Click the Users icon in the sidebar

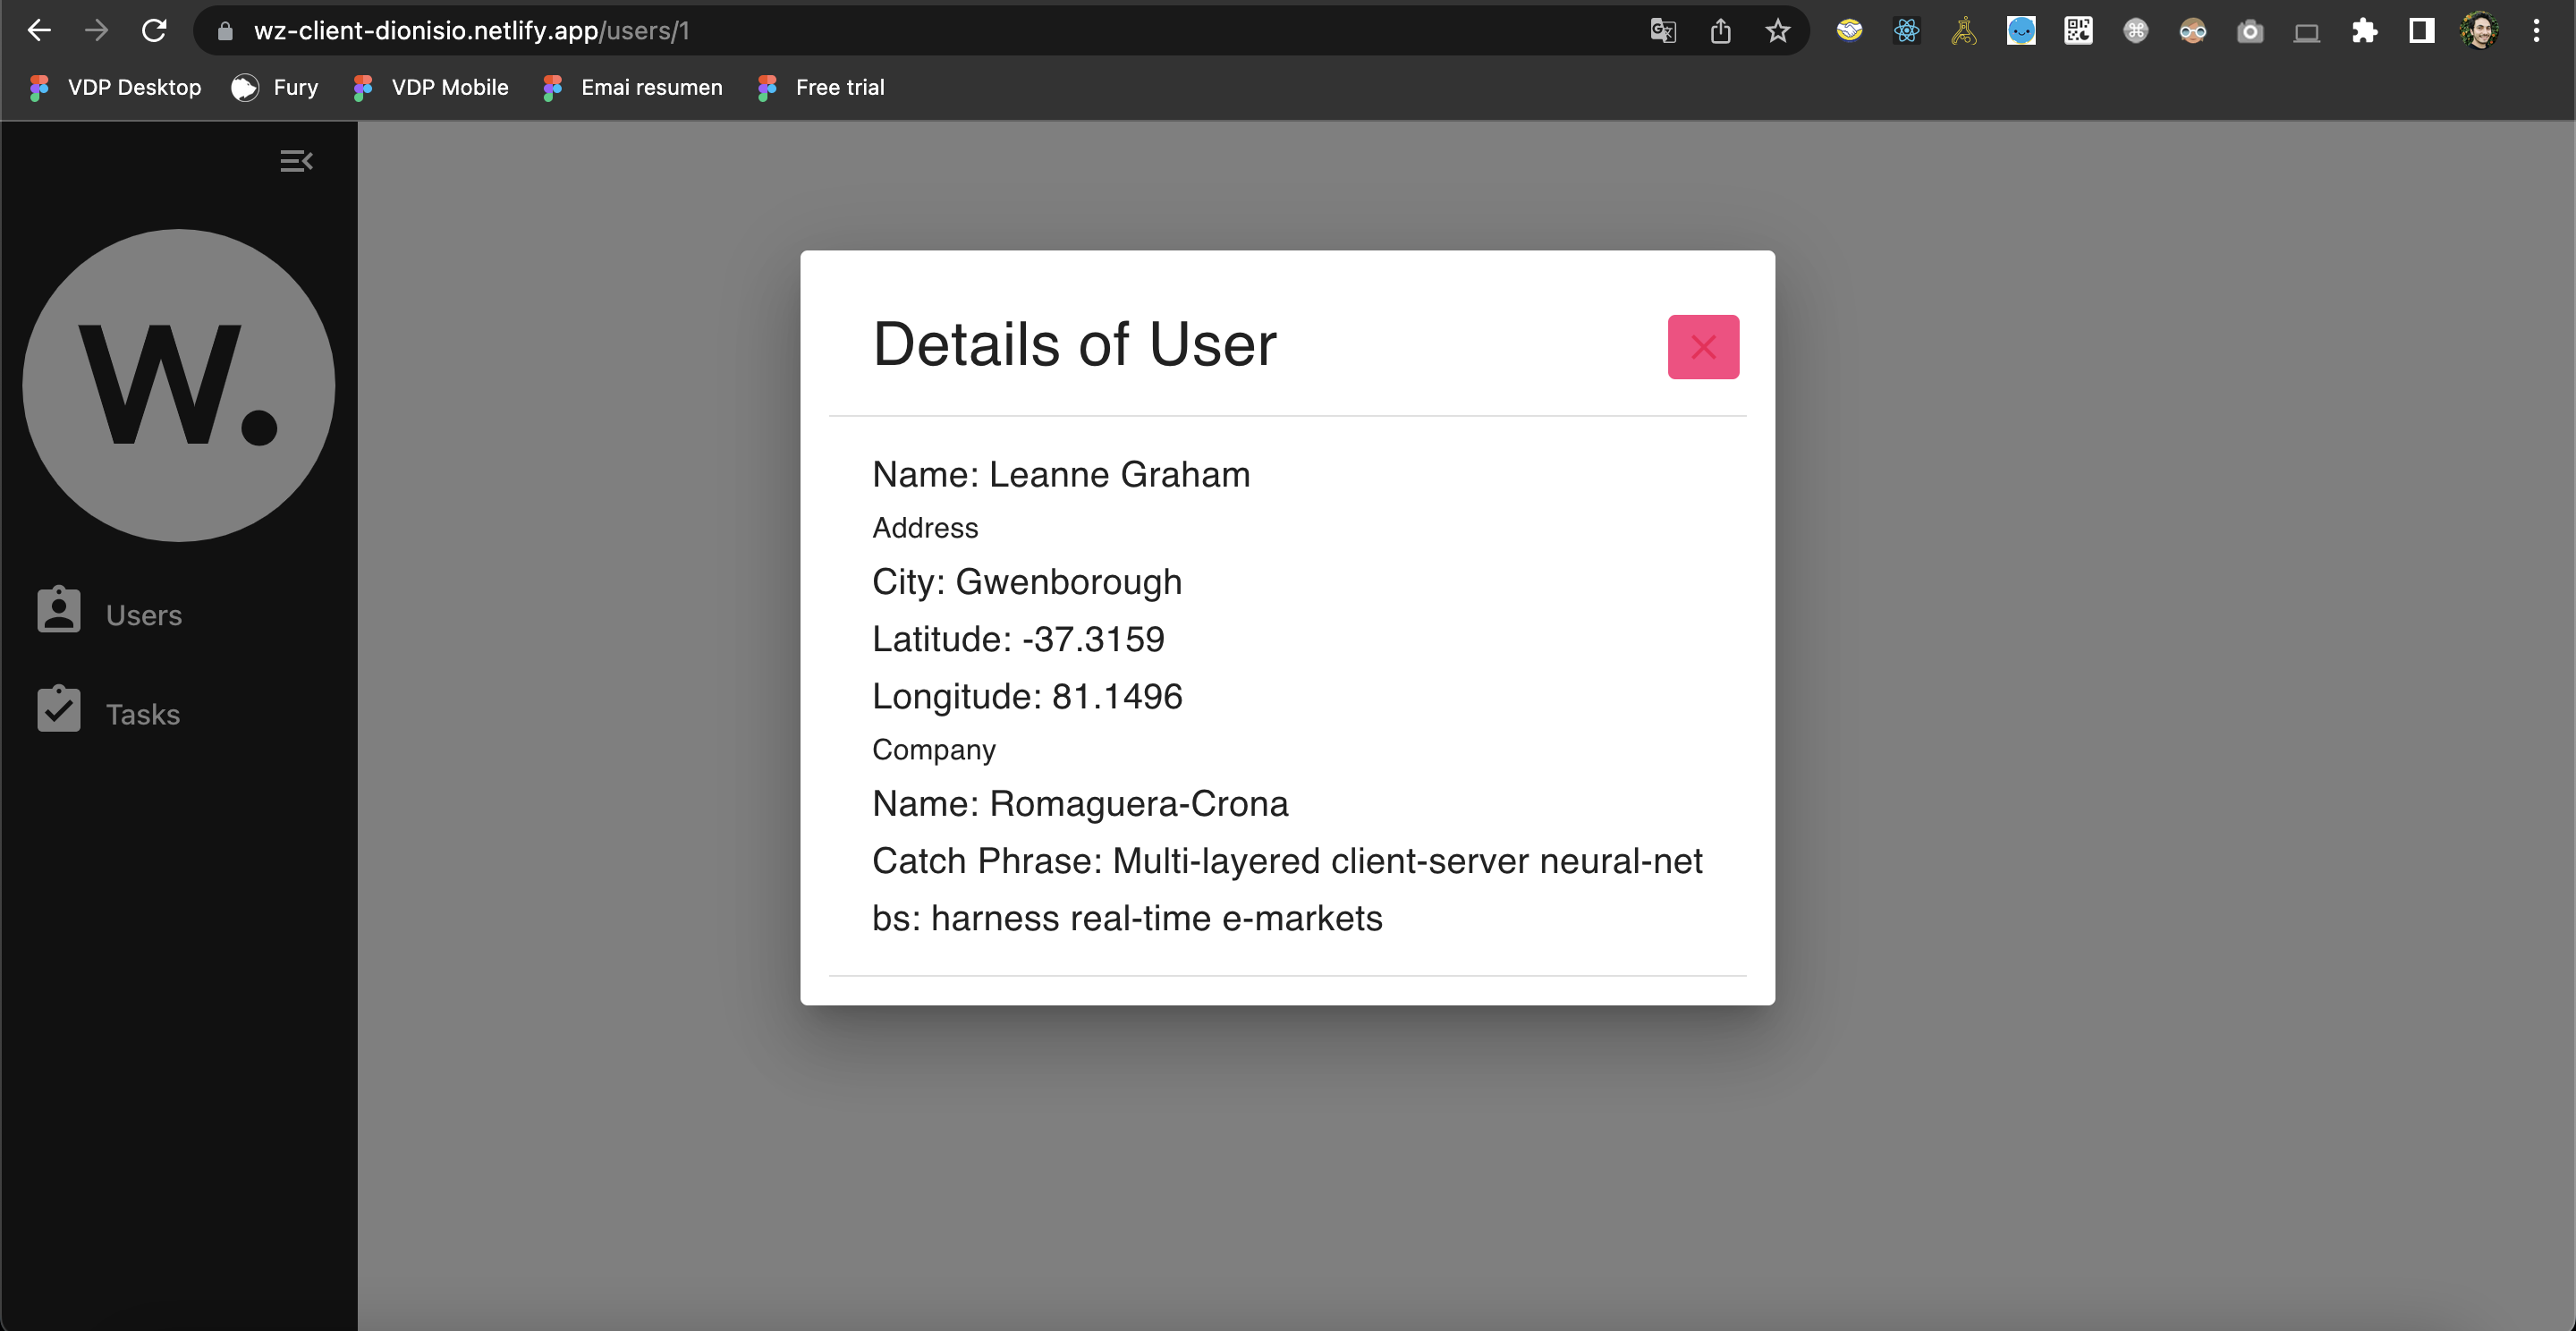coord(58,610)
